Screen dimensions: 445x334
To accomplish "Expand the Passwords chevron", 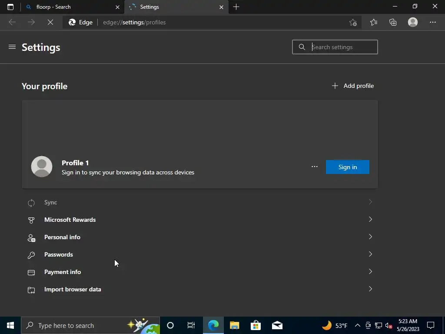I will pyautogui.click(x=370, y=254).
